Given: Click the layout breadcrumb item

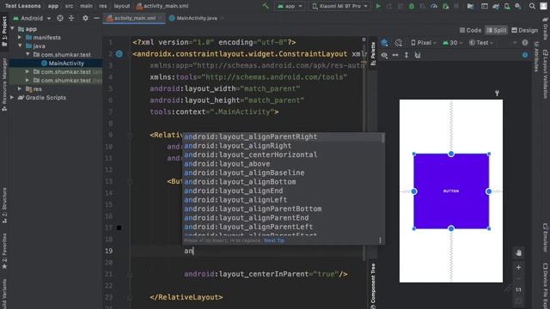Looking at the screenshot, I should pos(122,6).
